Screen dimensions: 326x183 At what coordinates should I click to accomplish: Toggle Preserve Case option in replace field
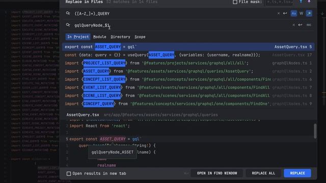coord(309,25)
